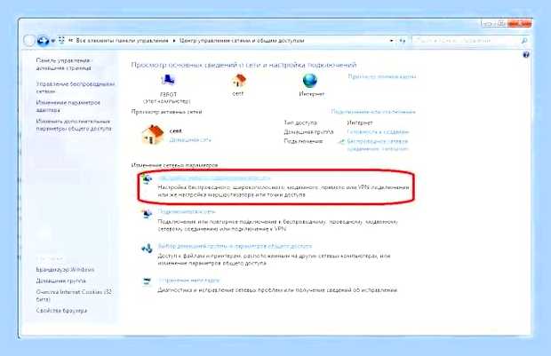
Task: Open Очистка Internet Cookies (32 бита)
Action: tap(74, 296)
